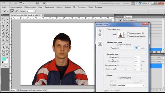Open screen mode dropdown in top bar
This screenshot has width=165, height=93.
(x=45, y=3)
